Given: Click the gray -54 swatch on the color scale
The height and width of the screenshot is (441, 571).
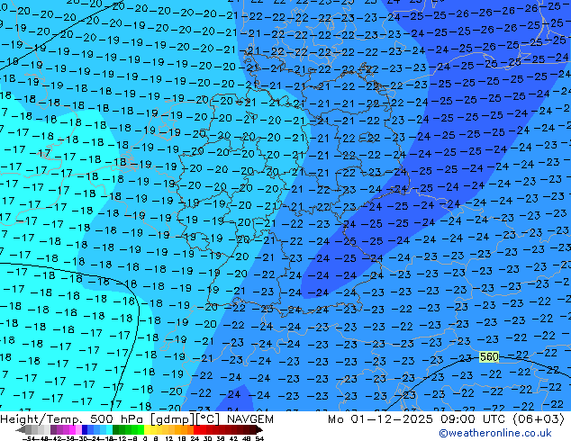Looking at the screenshot, I should point(29,429).
